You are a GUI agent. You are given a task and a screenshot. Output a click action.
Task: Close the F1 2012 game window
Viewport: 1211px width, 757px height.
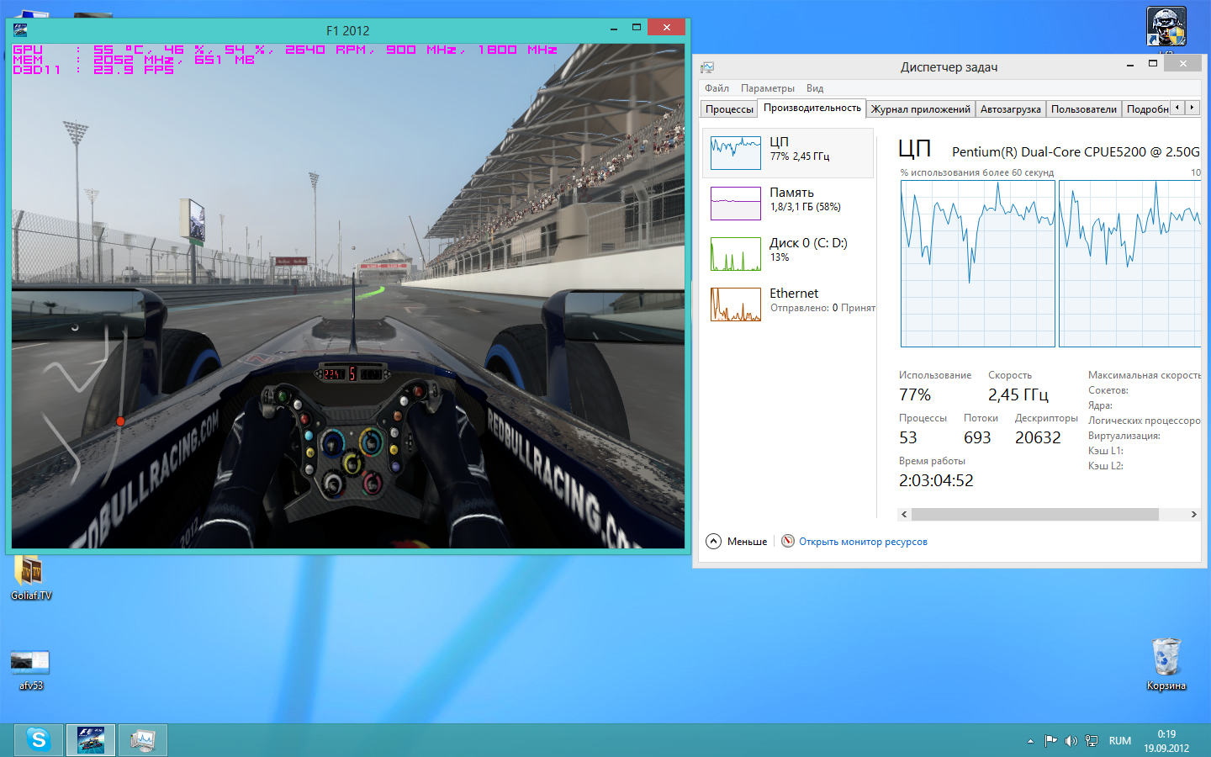pos(667,28)
